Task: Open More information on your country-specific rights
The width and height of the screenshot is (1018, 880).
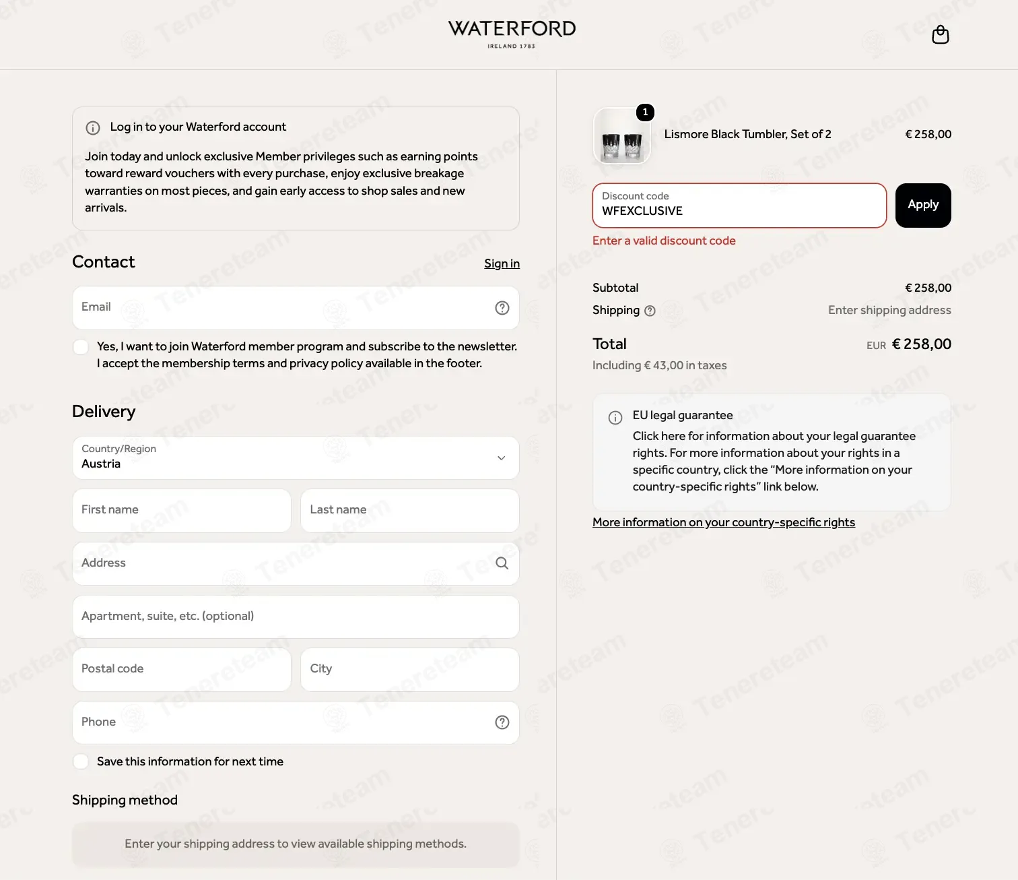Action: tap(724, 522)
